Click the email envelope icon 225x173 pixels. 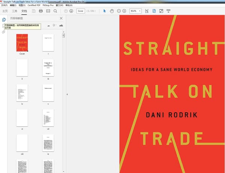point(48,11)
